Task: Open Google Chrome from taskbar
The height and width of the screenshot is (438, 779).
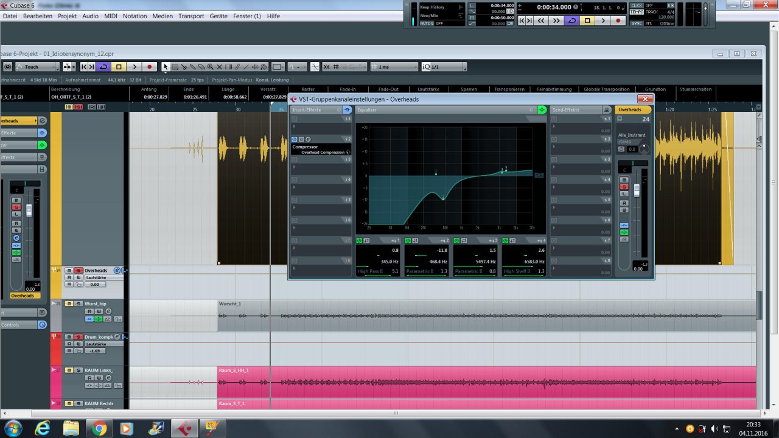Action: click(99, 428)
